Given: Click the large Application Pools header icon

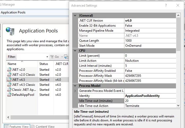Looking at the screenshot, I should 10,31.
